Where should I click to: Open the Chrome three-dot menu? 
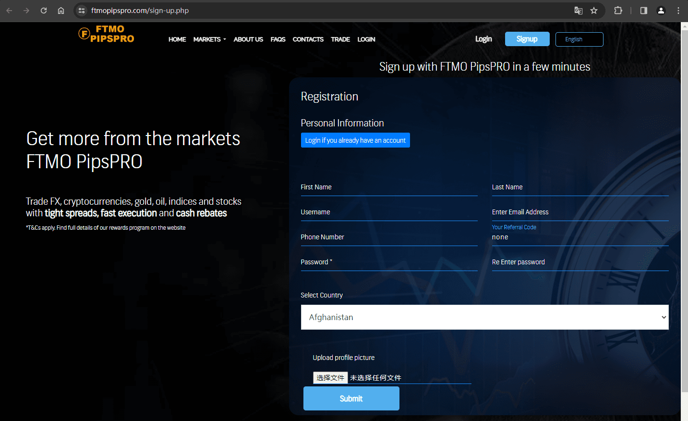[678, 11]
